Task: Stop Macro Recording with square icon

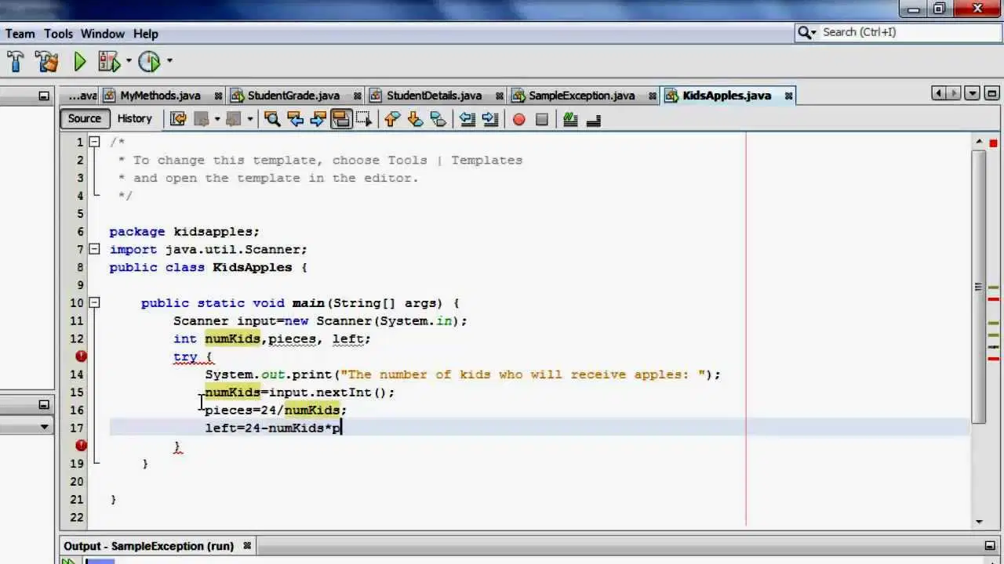Action: point(541,119)
